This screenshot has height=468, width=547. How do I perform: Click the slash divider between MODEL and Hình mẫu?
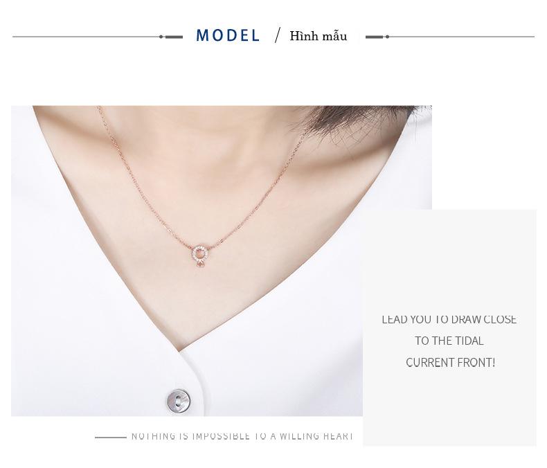click(278, 35)
